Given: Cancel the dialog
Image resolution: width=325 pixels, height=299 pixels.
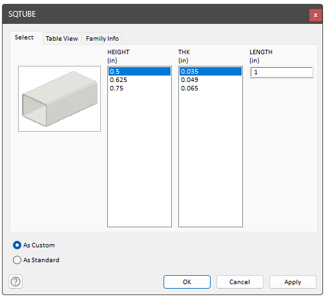Looking at the screenshot, I should click(240, 282).
